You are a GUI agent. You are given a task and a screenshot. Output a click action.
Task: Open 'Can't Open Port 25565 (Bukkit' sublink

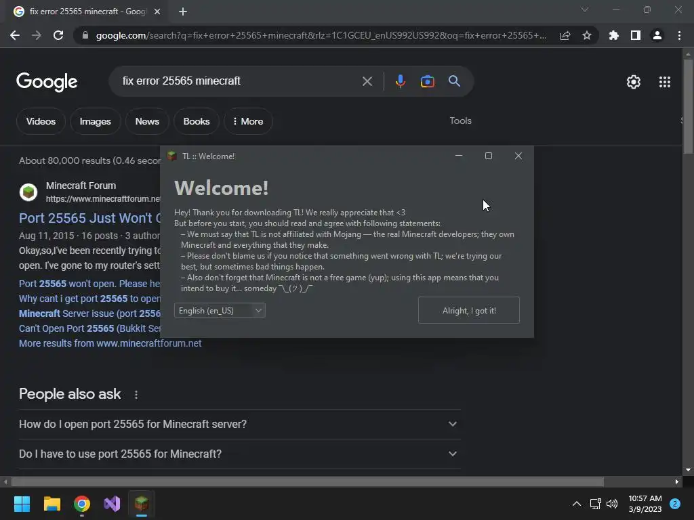tap(90, 328)
